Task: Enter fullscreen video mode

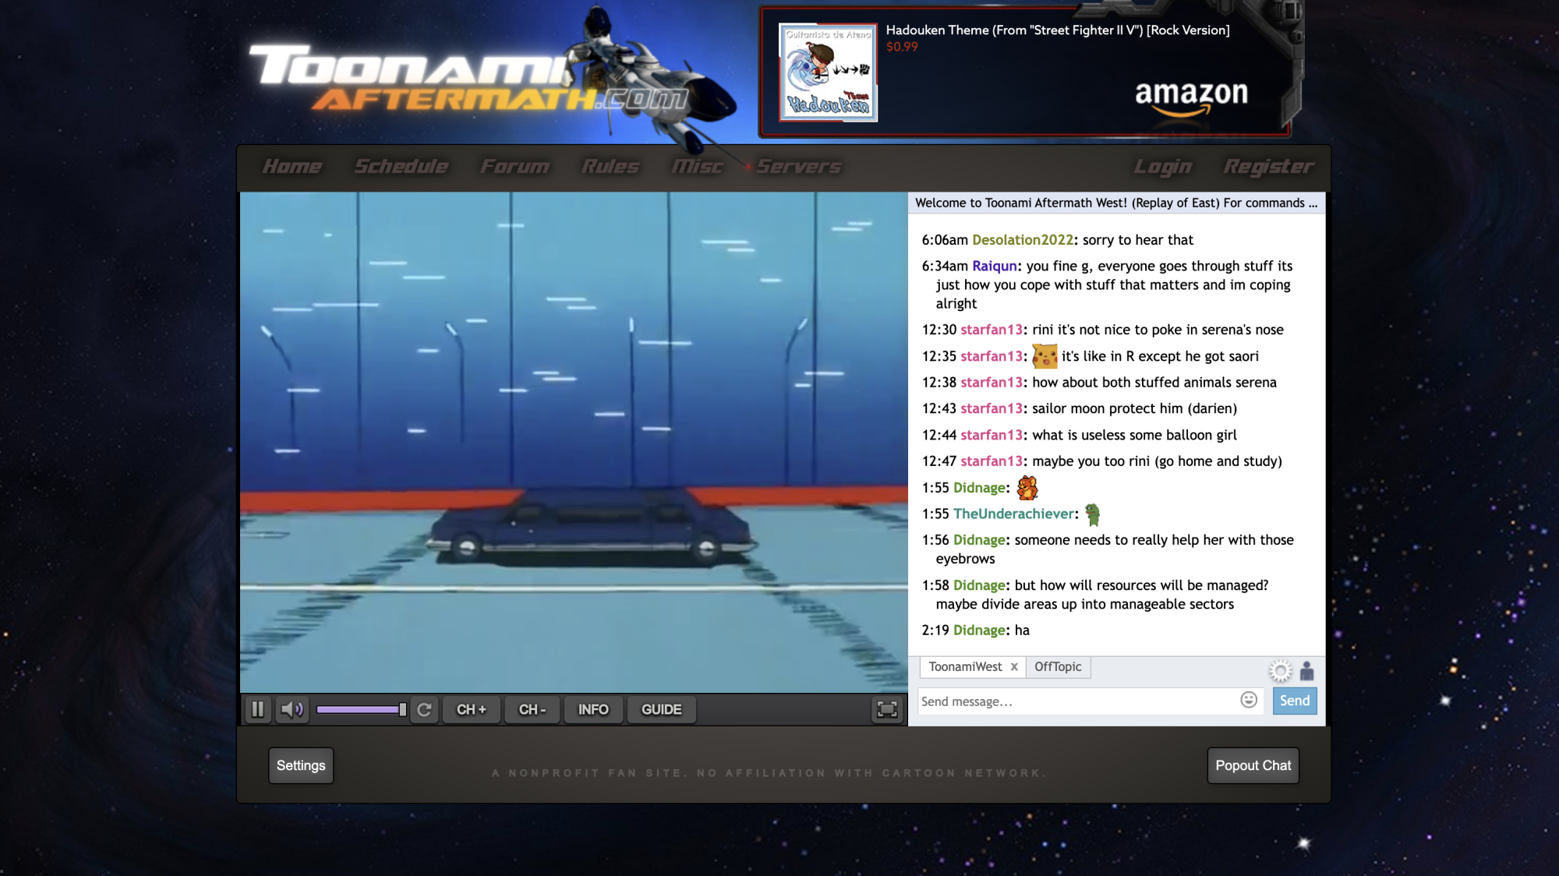Action: [x=887, y=709]
